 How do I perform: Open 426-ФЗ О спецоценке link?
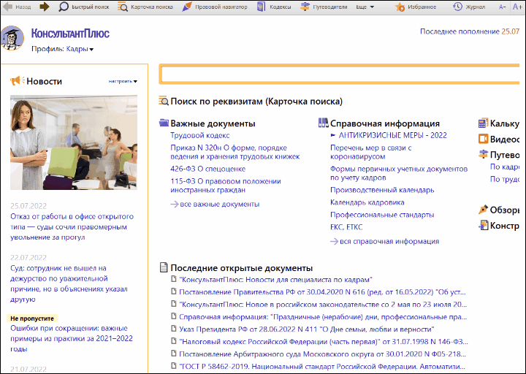tap(208, 169)
